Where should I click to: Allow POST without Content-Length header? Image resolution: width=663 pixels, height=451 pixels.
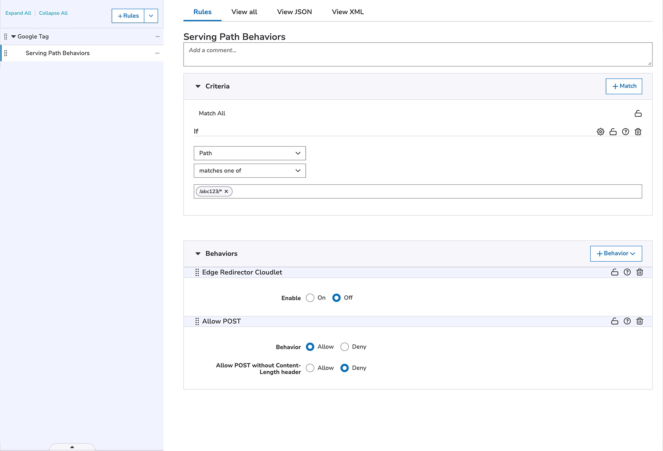pos(310,368)
